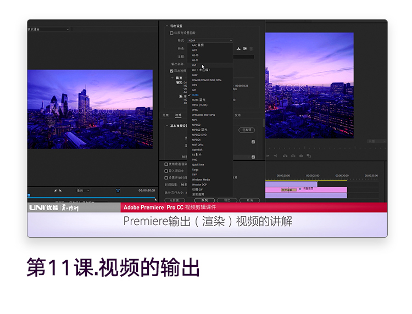Click the import preset icon
Viewport: 412px width, 314px height.
click(x=245, y=48)
